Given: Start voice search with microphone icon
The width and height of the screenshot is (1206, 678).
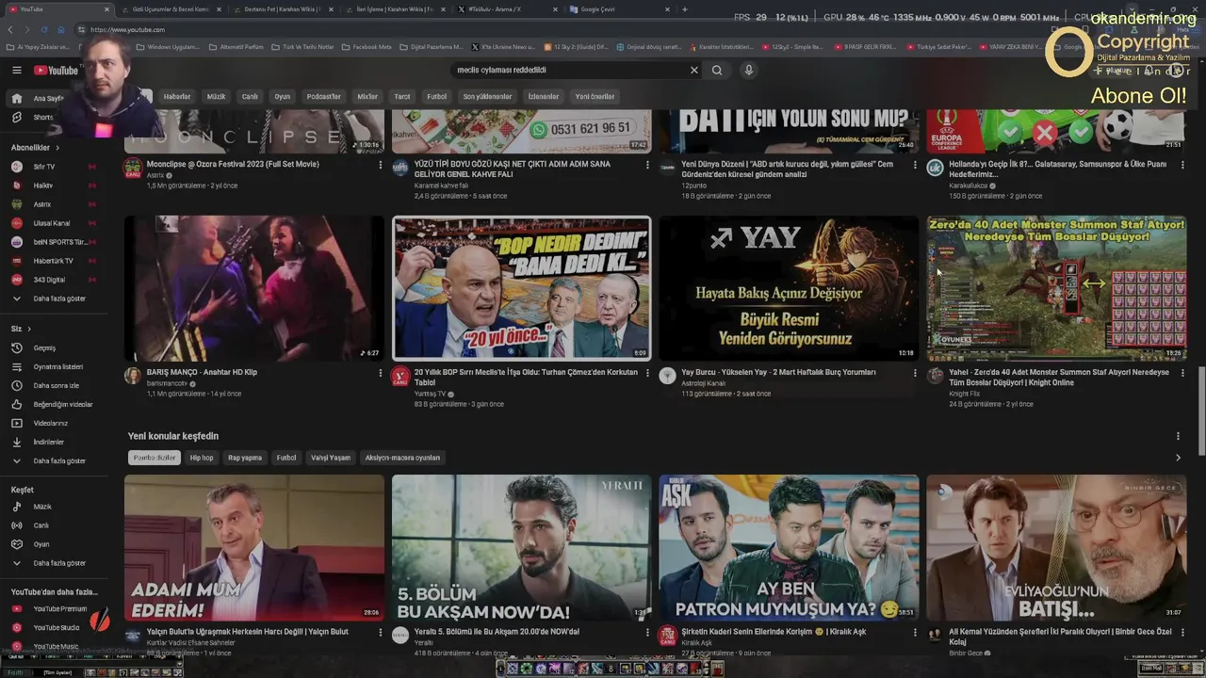Looking at the screenshot, I should (749, 70).
